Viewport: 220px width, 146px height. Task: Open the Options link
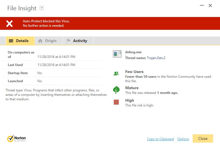(x=183, y=139)
